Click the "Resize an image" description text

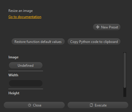click(21, 11)
